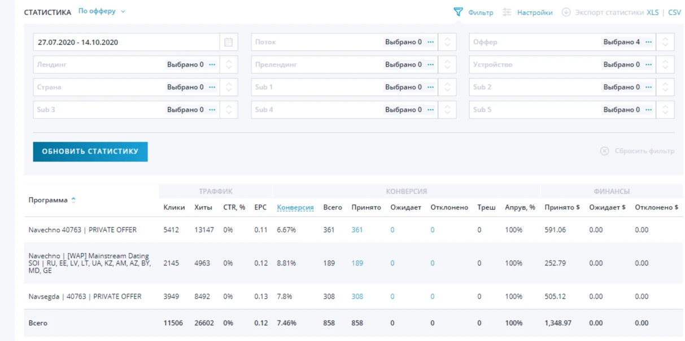Open accepted count 361 for Navechno 40763
This screenshot has width=685, height=341.
coord(357,230)
